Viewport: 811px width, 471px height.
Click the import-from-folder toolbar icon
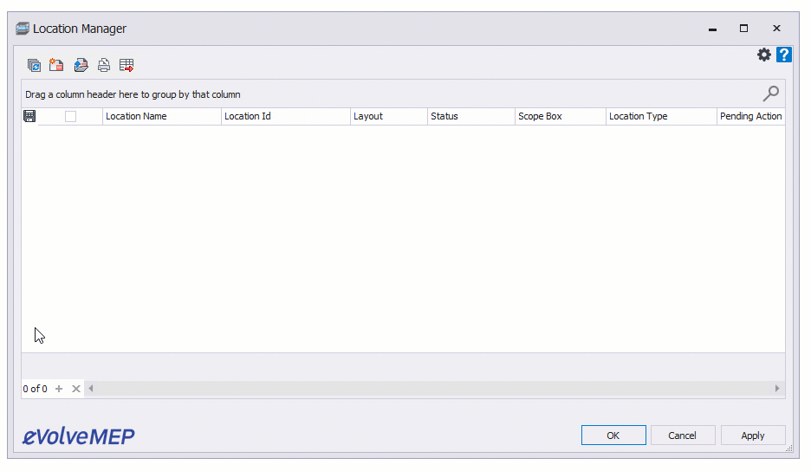pyautogui.click(x=81, y=65)
